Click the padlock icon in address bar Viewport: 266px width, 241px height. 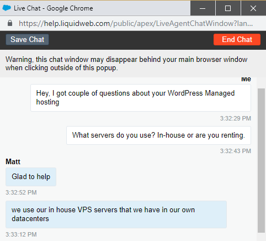10,23
